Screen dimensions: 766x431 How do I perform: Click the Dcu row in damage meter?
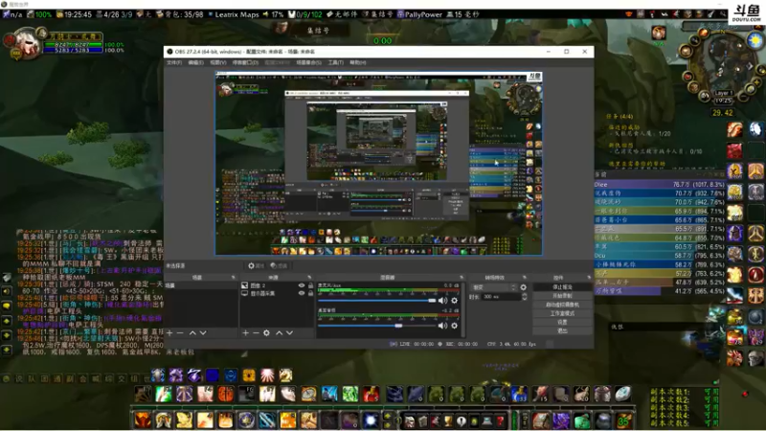click(660, 255)
